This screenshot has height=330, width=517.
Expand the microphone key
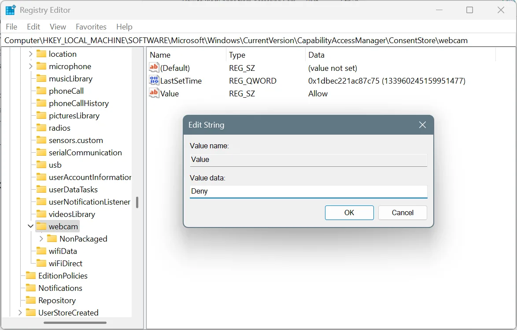pos(30,66)
